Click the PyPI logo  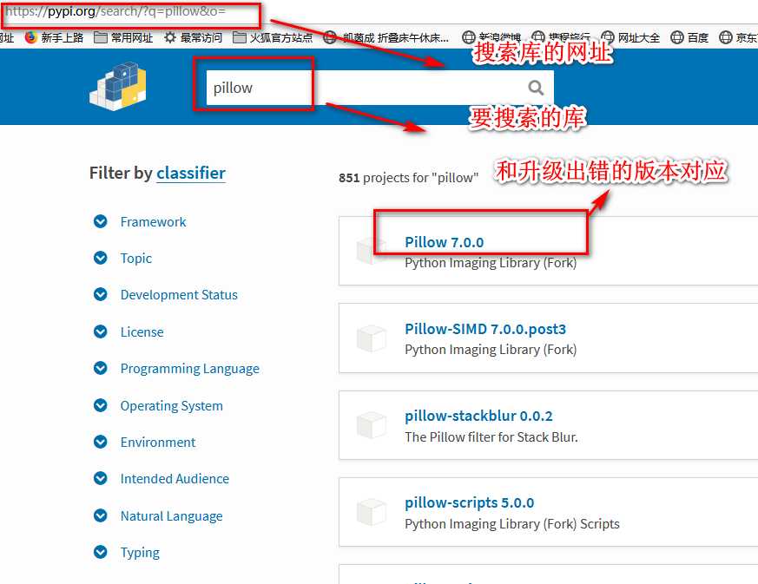pos(118,86)
